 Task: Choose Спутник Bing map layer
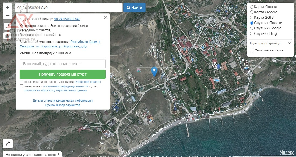pos(252,33)
